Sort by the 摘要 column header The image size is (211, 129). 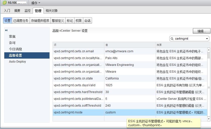click(183, 45)
